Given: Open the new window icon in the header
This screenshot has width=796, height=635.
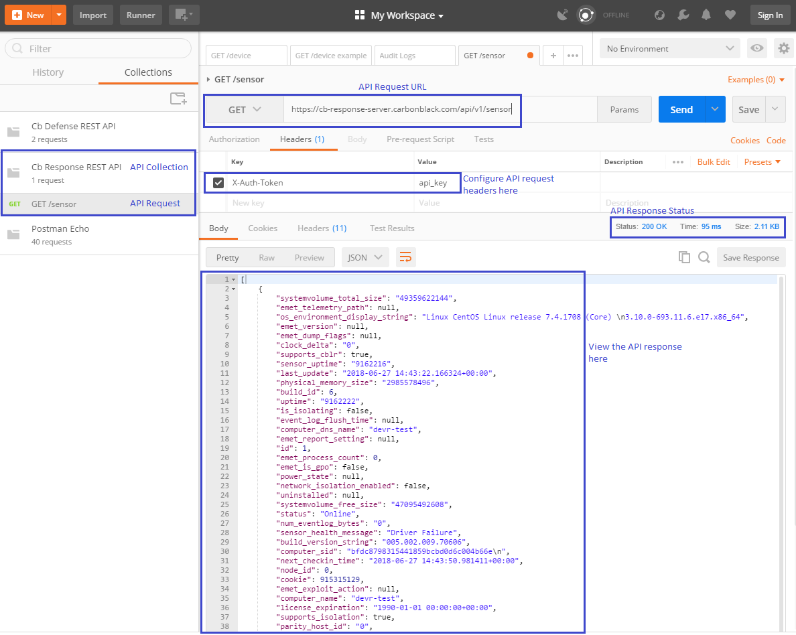Looking at the screenshot, I should 184,15.
